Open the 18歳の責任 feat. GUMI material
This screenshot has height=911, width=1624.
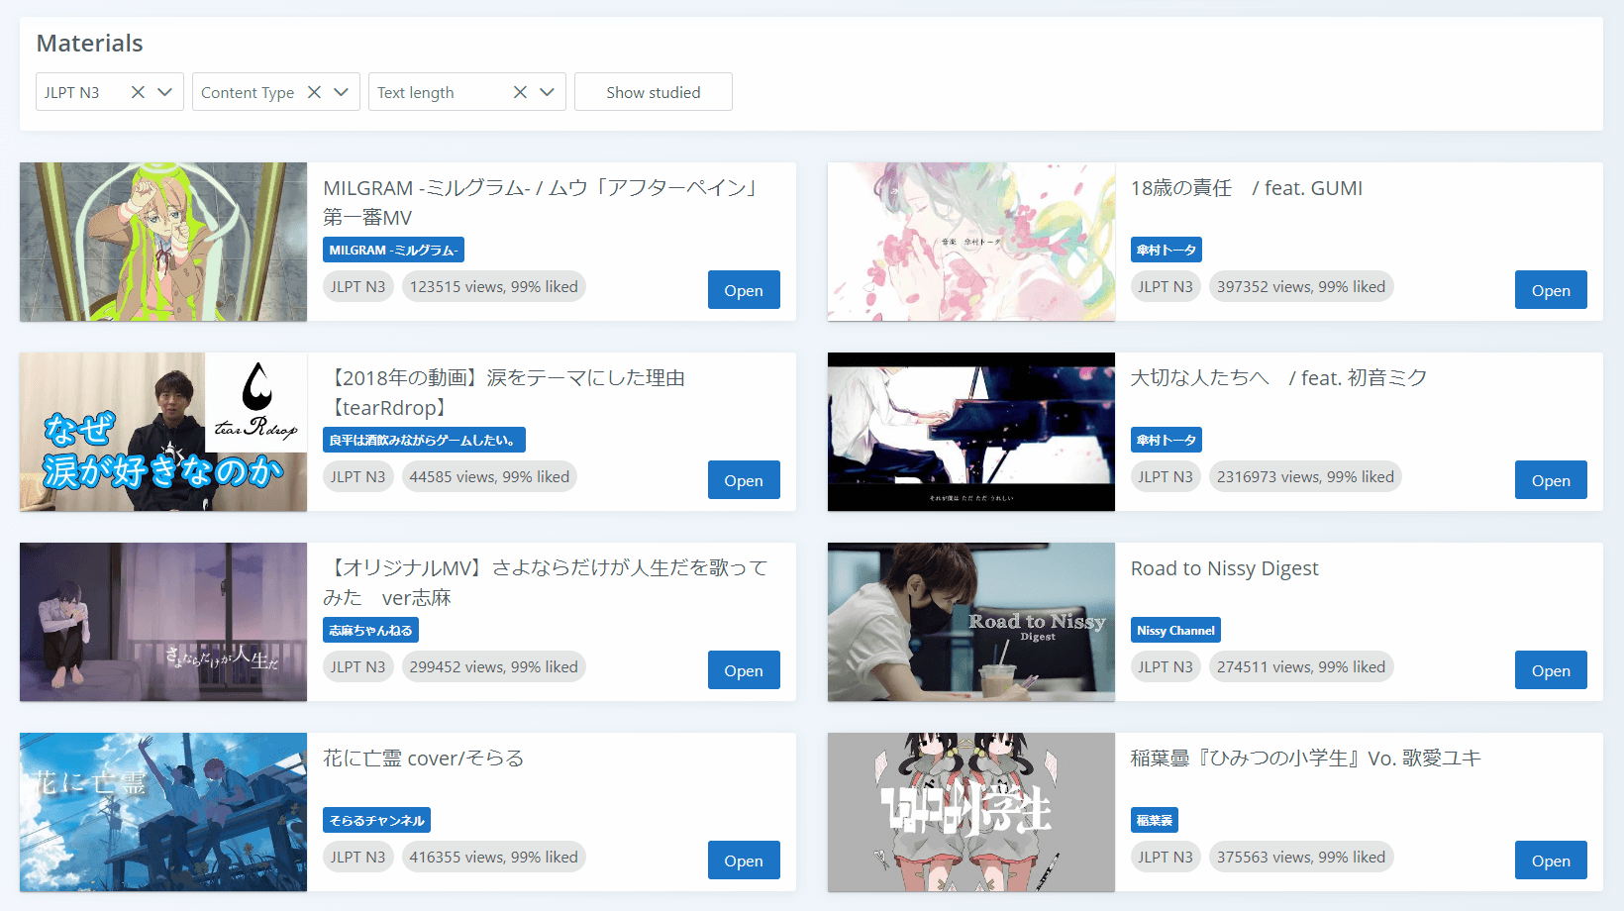point(1550,290)
